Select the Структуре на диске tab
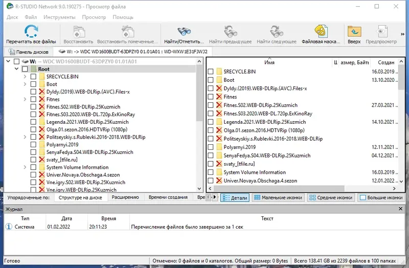 point(80,197)
